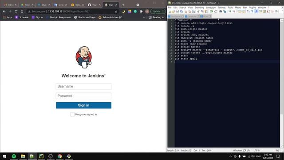
Task: Open Windows Start menu
Action: click(4, 156)
